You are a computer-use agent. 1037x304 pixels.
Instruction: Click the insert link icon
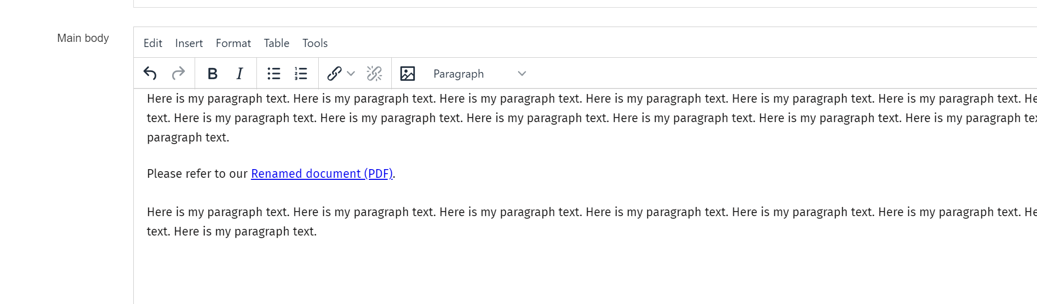(x=334, y=74)
